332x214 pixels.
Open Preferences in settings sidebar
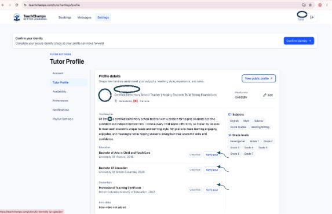pyautogui.click(x=60, y=101)
